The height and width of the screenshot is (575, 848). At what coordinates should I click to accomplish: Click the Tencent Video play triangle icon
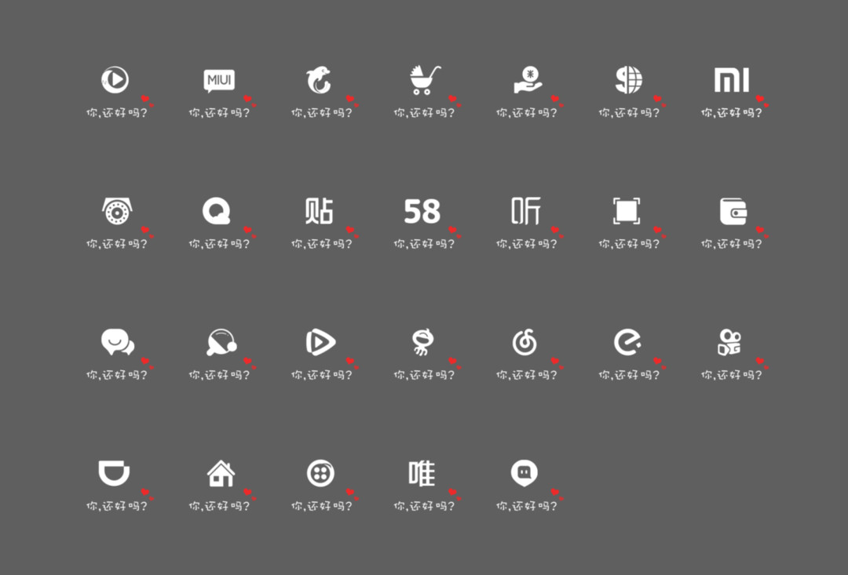coord(320,342)
